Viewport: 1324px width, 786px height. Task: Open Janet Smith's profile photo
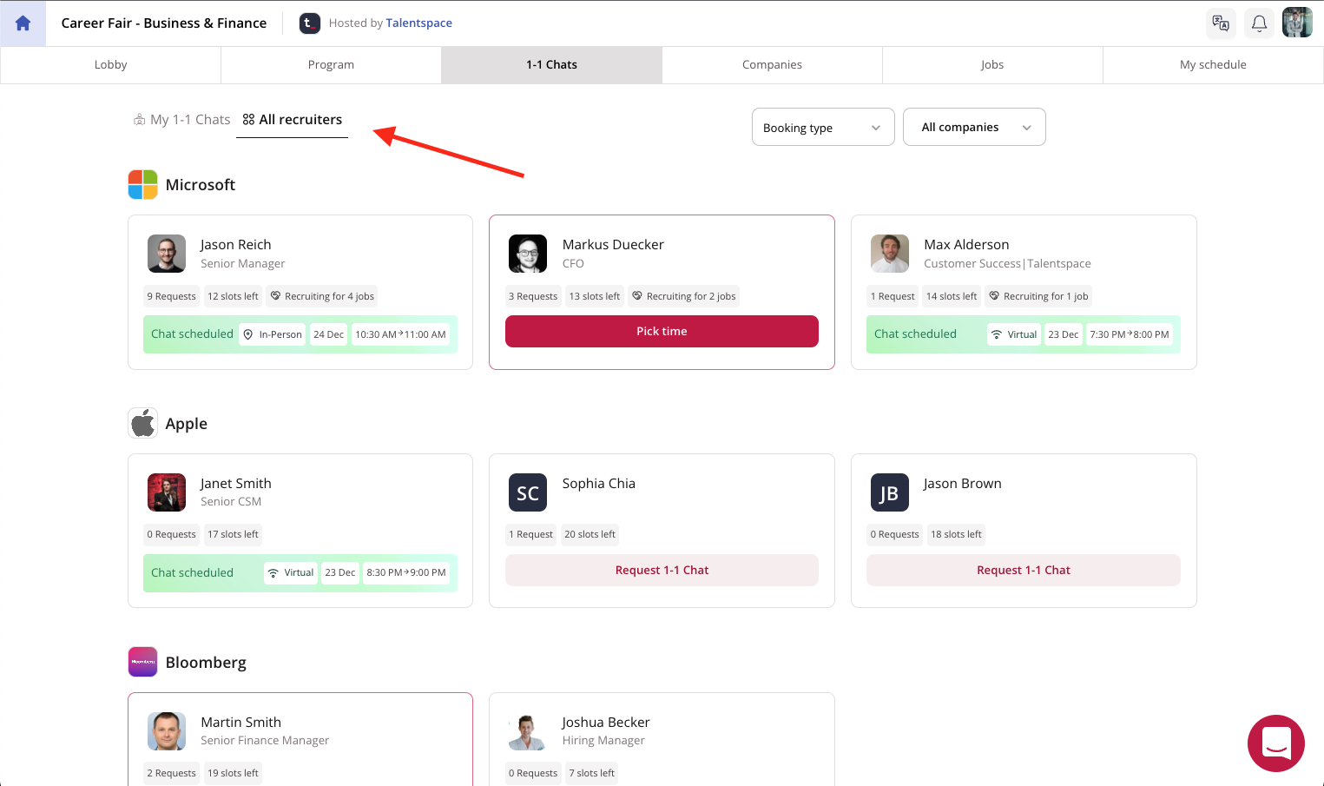click(167, 492)
